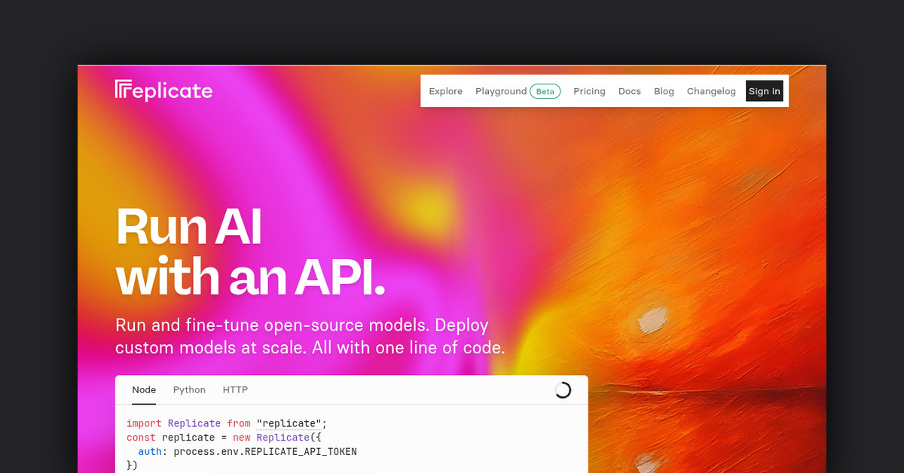This screenshot has width=904, height=473.
Task: Click the Replicate logo in the header
Action: point(163,91)
